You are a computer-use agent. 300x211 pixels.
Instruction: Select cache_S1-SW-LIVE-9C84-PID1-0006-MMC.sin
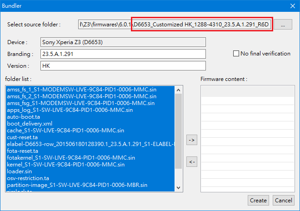[x=90, y=131]
